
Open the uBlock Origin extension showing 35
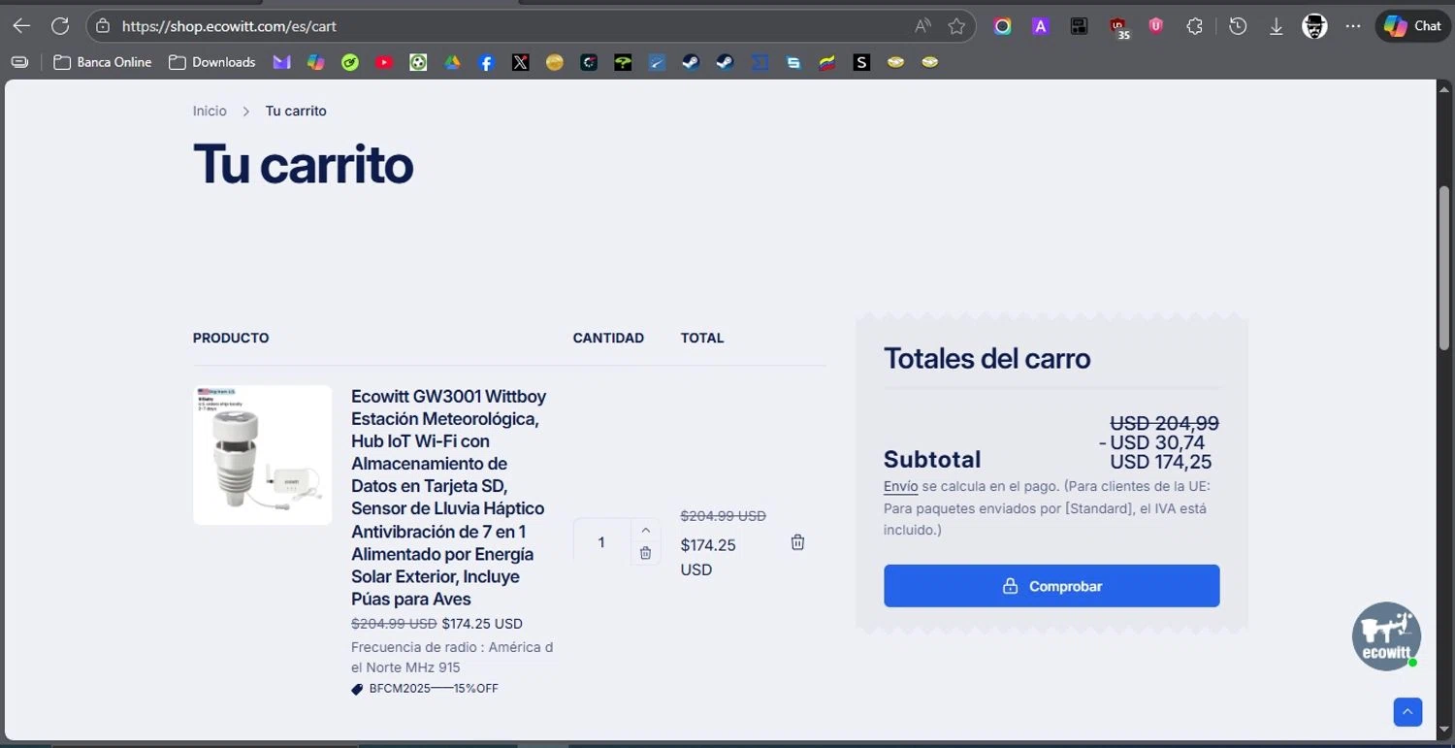[1119, 27]
